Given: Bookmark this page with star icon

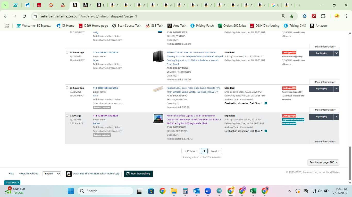Looking at the screenshot, I should (x=292, y=16).
